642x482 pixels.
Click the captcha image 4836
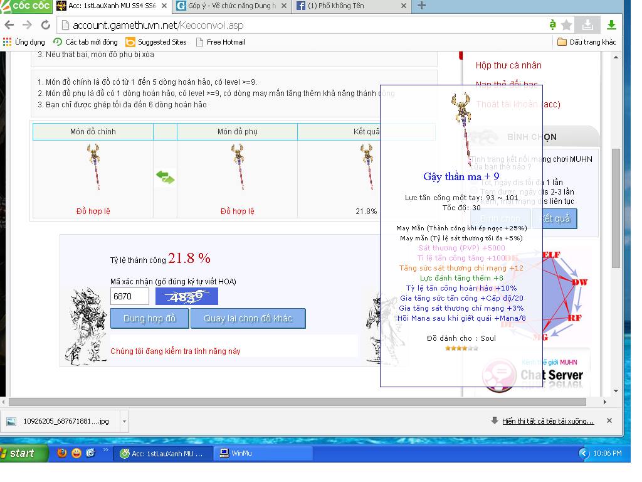[x=187, y=296]
